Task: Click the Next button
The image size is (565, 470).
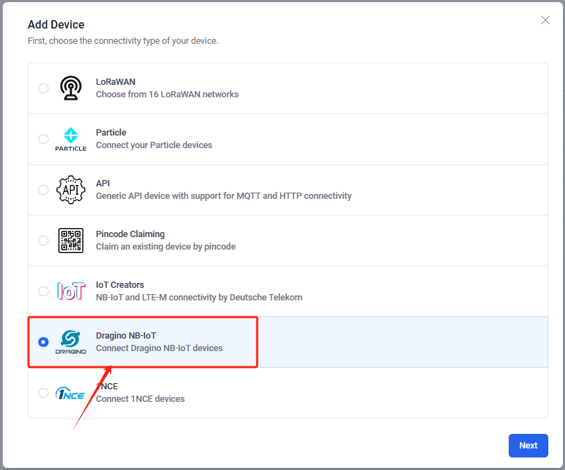Action: point(528,446)
